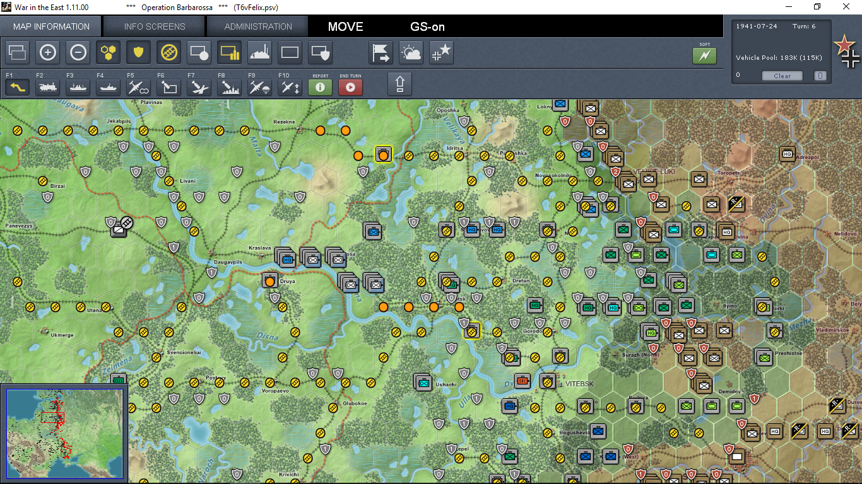The image size is (862, 484).
Task: Select F6 bomb unit mode icon
Action: pyautogui.click(x=169, y=87)
